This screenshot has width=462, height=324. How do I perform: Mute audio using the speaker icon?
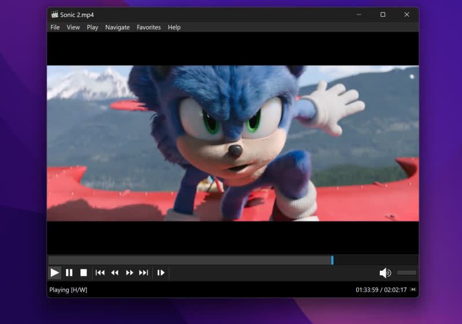click(x=385, y=273)
